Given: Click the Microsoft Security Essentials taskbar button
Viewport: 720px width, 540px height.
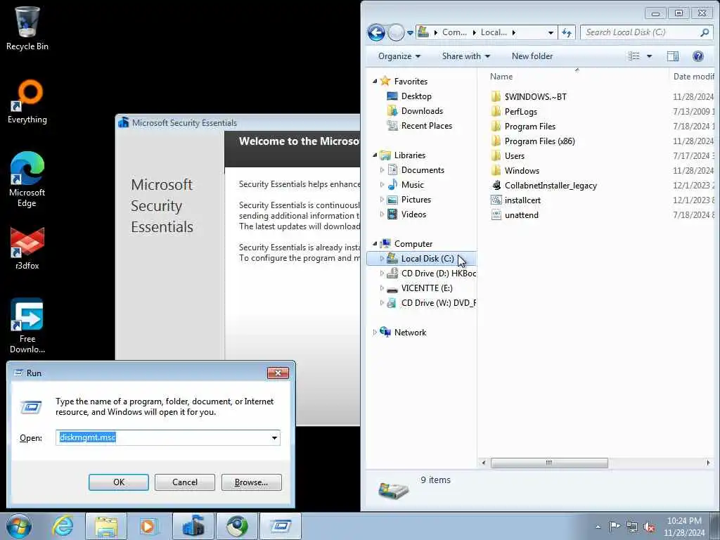Looking at the screenshot, I should point(193,526).
